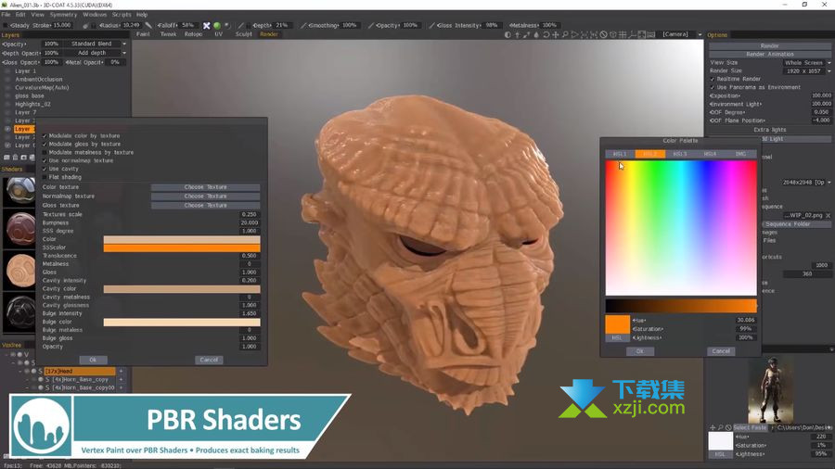Click the pen icon next to Falloff
The height and width of the screenshot is (469, 835).
148,26
